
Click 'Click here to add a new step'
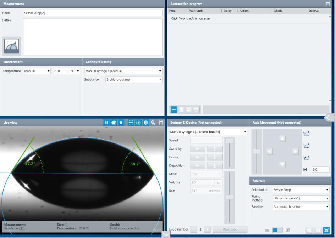tap(191, 18)
